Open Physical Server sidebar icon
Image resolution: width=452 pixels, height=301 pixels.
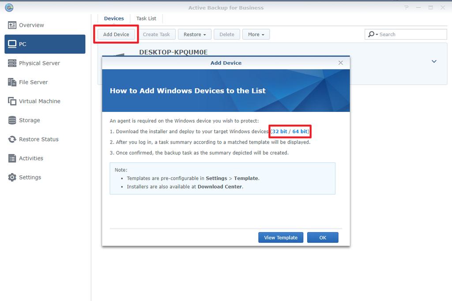tap(12, 63)
